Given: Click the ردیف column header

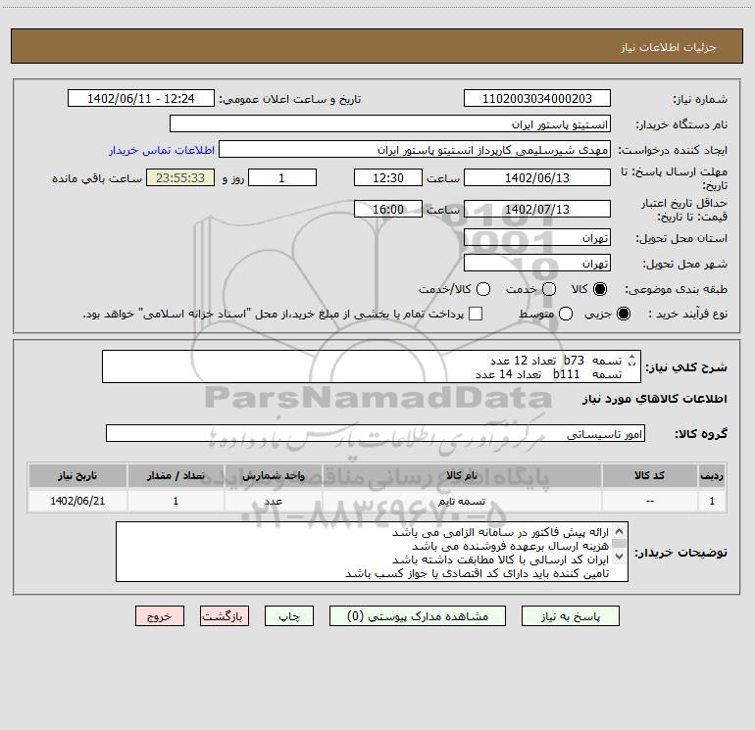Looking at the screenshot, I should (712, 475).
